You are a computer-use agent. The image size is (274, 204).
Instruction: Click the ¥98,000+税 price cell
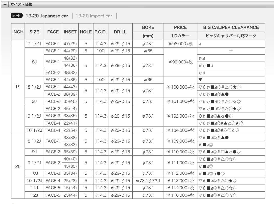coord(180,44)
